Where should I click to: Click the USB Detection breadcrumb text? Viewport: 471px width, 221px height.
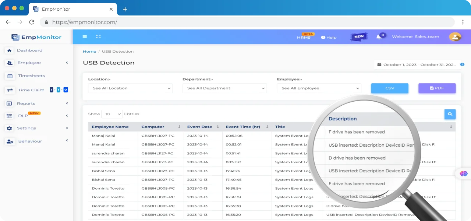(118, 52)
